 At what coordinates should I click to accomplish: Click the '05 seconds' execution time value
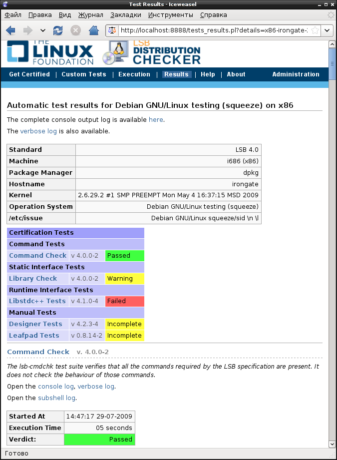(114, 428)
